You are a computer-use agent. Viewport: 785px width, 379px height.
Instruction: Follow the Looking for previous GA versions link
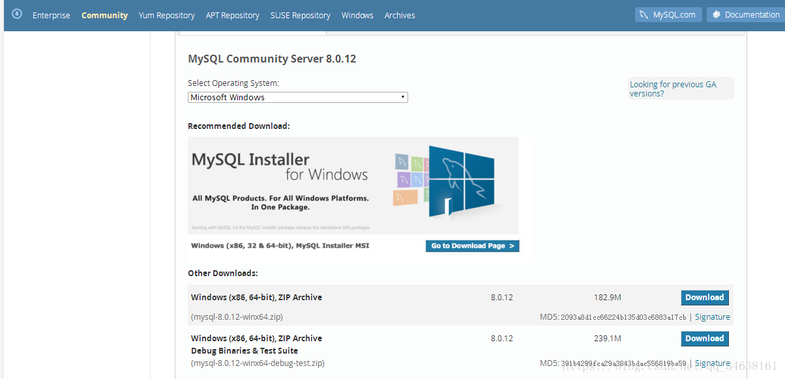pyautogui.click(x=673, y=89)
